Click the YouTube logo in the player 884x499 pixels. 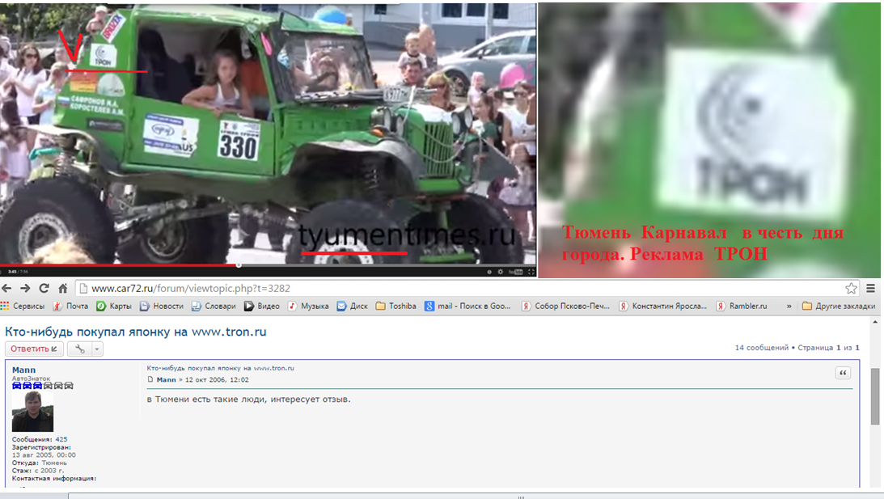pos(515,272)
